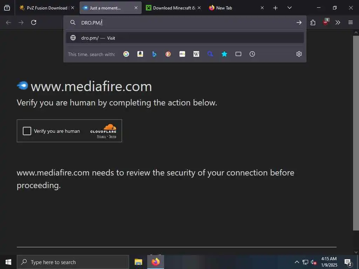The image size is (359, 269).
Task: Search this time with Google
Action: click(126, 54)
